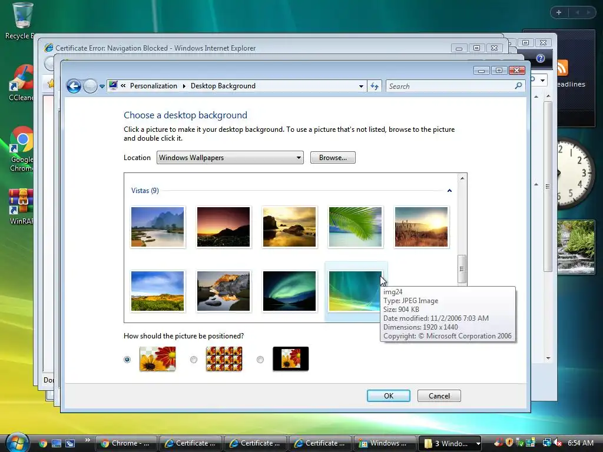Go back using the blue Back arrow
This screenshot has height=452, width=603.
74,86
